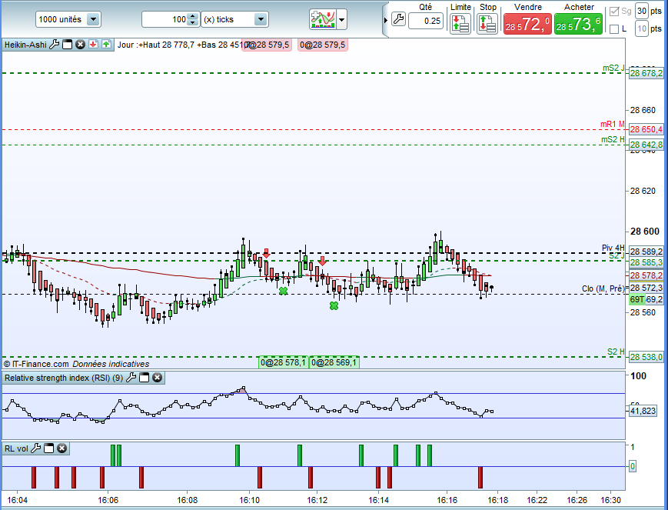Screen dimensions: 668x510
Task: Click the add indicator chart icon
Action: (x=323, y=20)
